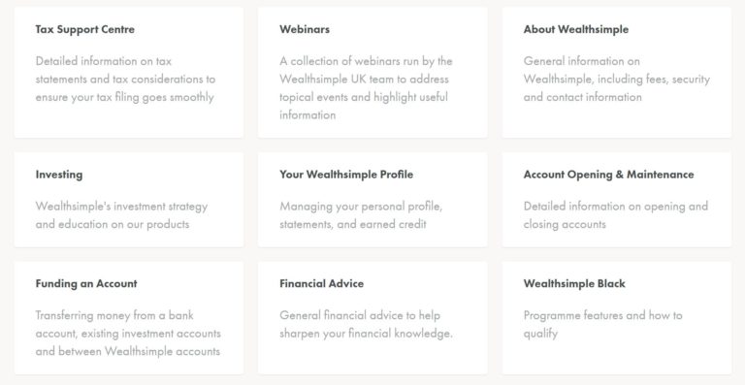The height and width of the screenshot is (385, 745).
Task: Select programme features and qualify description
Action: click(603, 325)
